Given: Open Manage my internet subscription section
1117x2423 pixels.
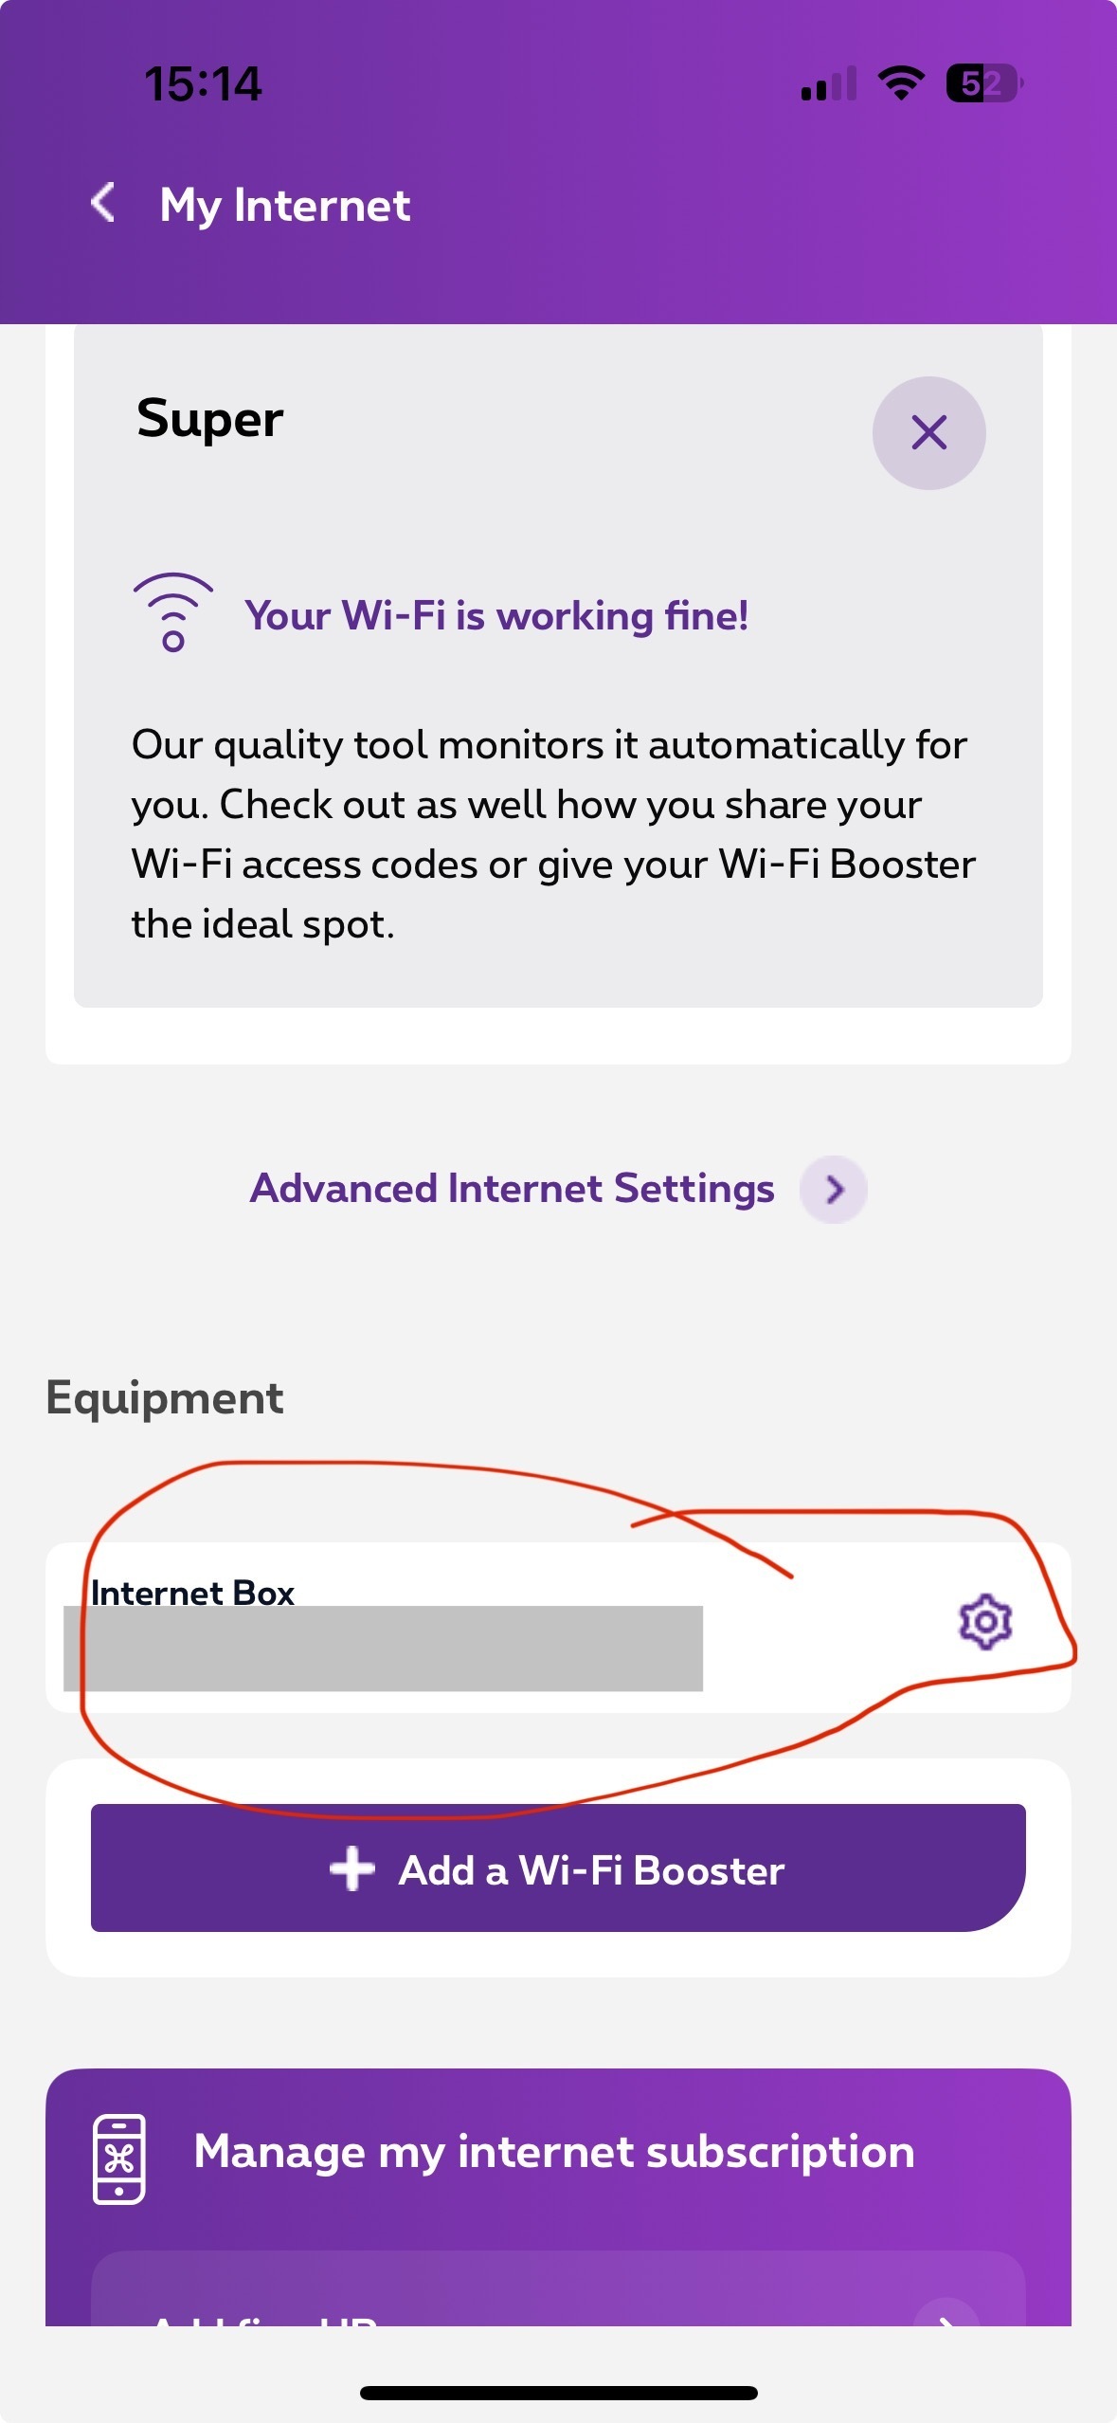Looking at the screenshot, I should 554,2151.
